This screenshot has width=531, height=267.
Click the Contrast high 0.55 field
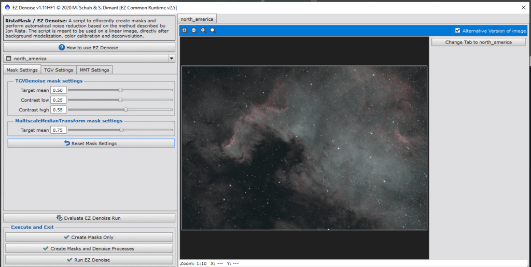point(58,109)
